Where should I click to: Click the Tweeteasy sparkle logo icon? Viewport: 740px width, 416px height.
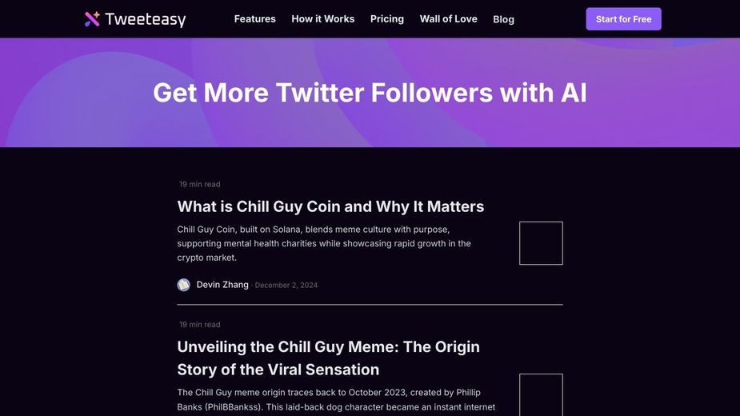coord(93,18)
